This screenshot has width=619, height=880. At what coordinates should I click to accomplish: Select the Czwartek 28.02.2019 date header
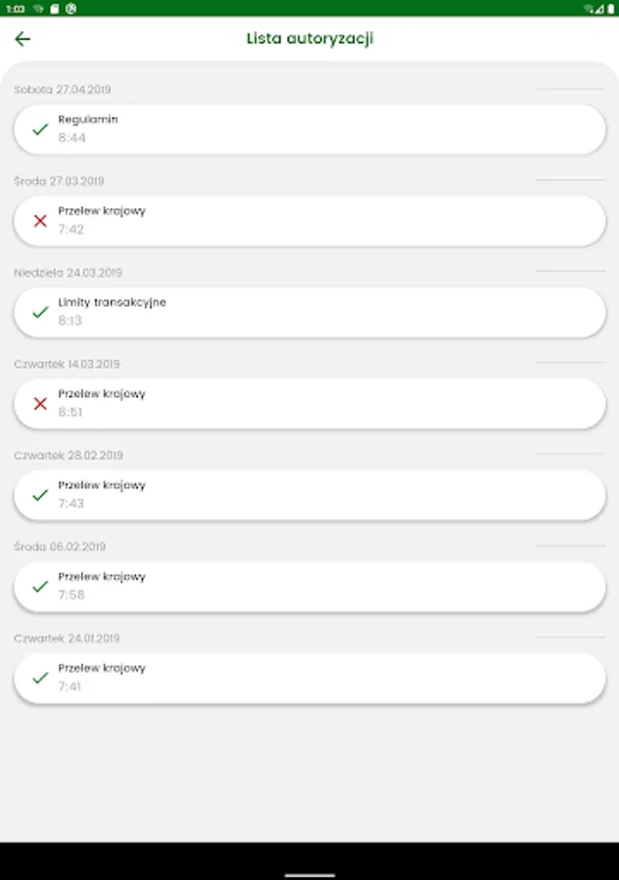[x=68, y=455]
